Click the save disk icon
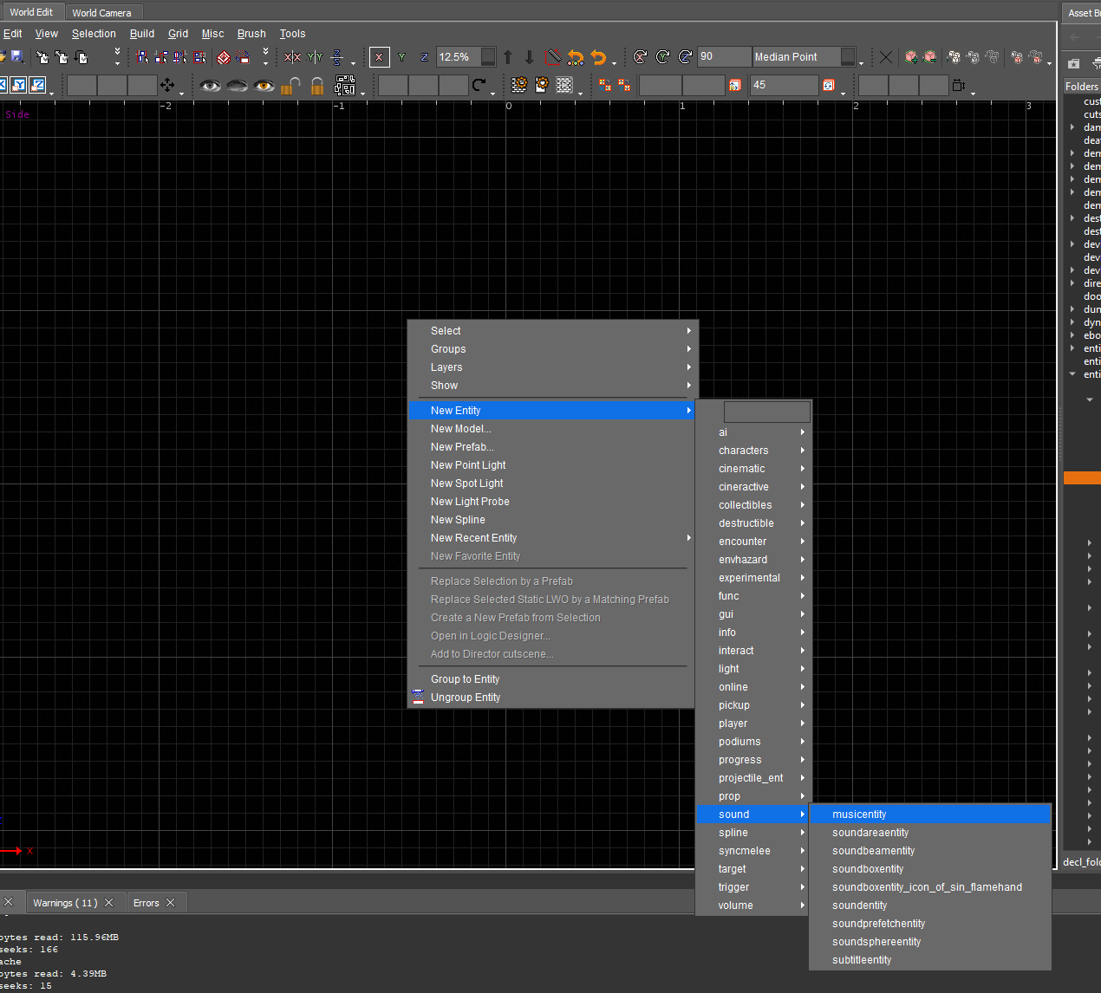This screenshot has width=1101, height=993. tap(17, 57)
